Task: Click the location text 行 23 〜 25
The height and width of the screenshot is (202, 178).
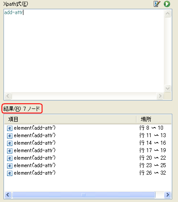Action: [152, 165]
